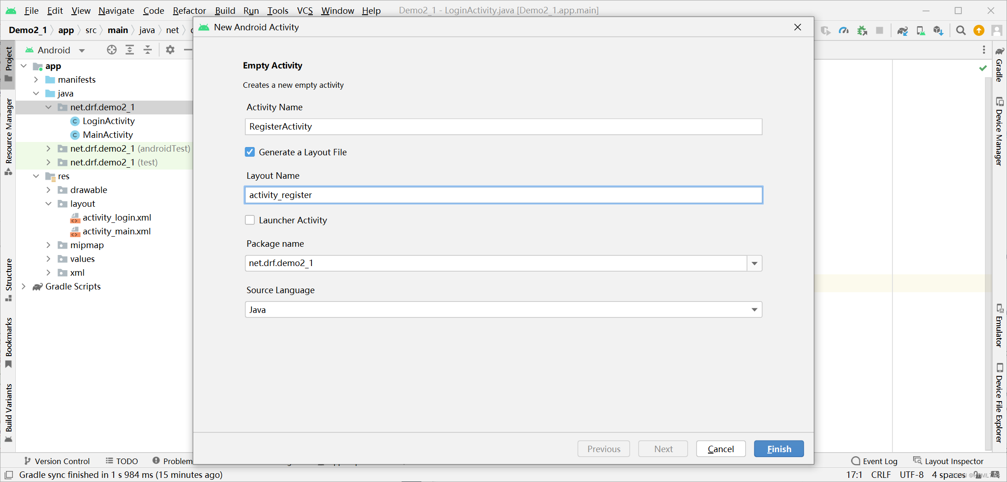Click the UTF-8 encoding indicator

coord(911,475)
